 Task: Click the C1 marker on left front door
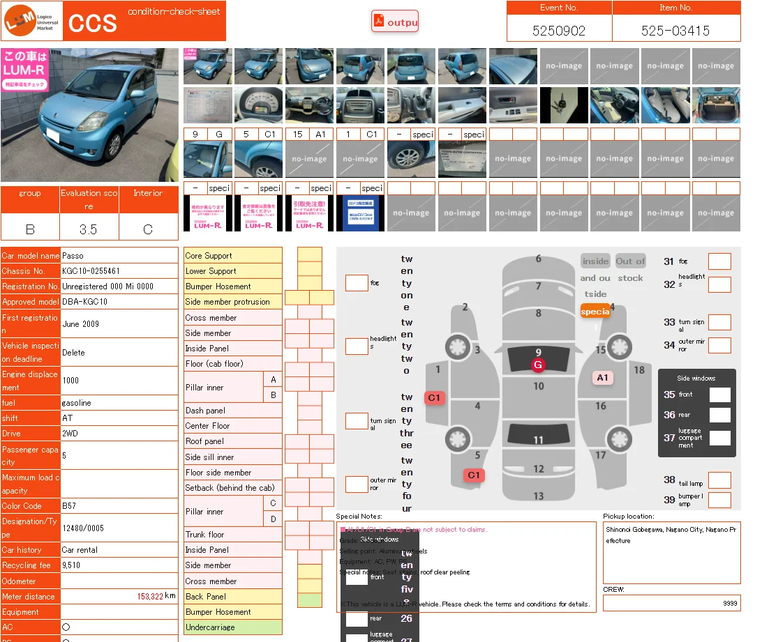pyautogui.click(x=434, y=397)
